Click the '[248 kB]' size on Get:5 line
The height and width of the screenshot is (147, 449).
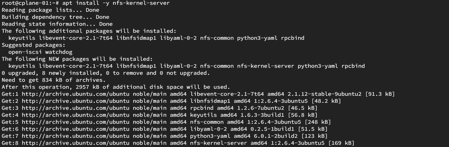point(318,122)
